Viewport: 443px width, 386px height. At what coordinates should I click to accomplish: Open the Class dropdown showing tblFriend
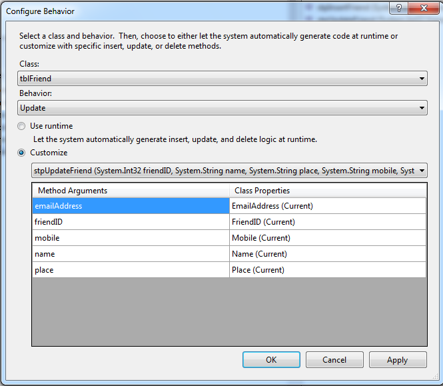222,78
